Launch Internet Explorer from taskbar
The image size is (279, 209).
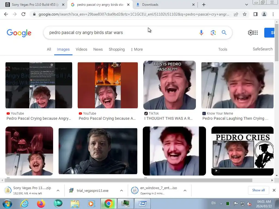coord(24,204)
